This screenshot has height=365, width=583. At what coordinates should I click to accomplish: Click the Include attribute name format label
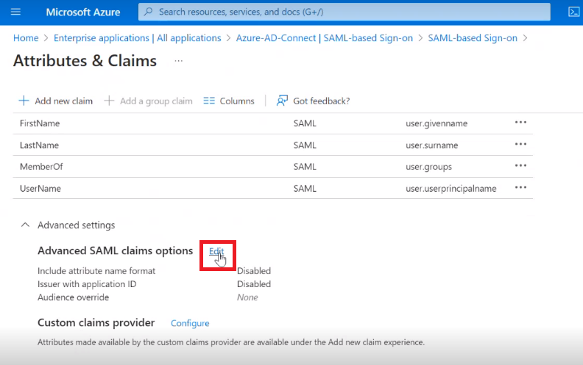[96, 271]
